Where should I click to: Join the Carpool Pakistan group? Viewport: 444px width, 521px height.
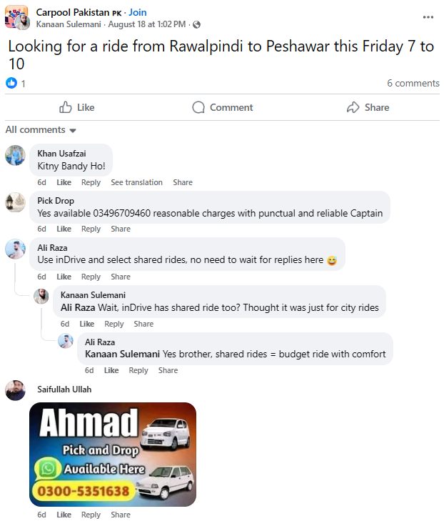tap(137, 12)
